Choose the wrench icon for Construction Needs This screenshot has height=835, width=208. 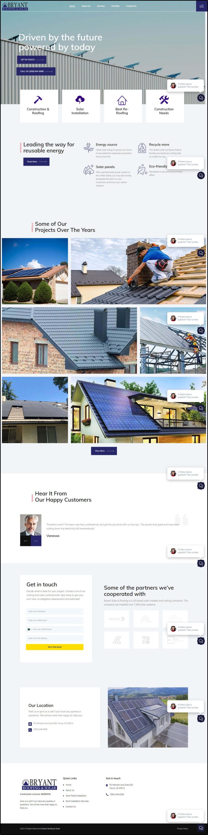[164, 99]
